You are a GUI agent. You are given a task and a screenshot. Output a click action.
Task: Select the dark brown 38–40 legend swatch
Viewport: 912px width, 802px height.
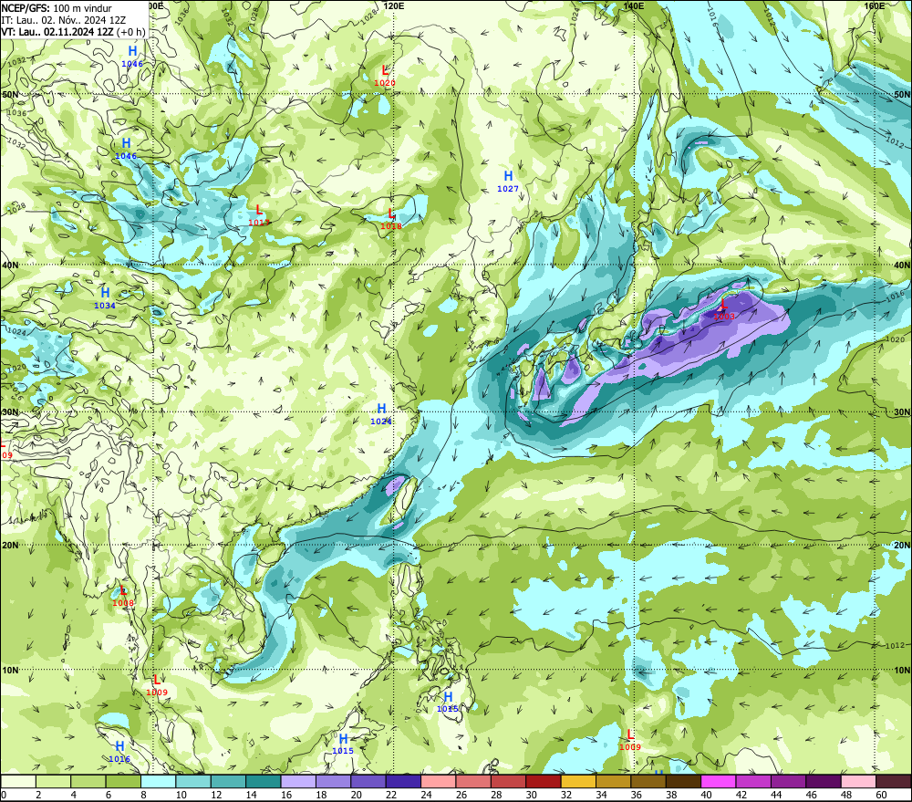683,781
